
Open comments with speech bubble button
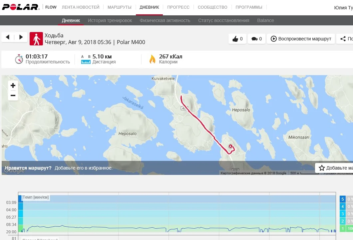(x=257, y=39)
